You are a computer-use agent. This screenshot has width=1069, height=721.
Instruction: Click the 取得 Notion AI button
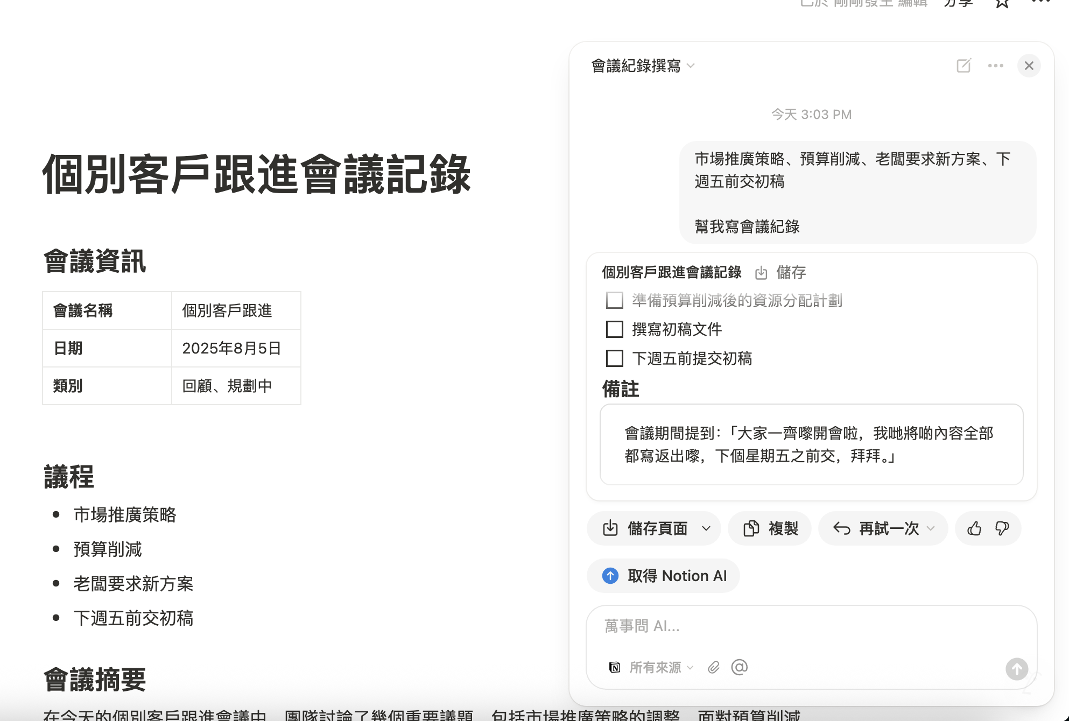point(663,576)
